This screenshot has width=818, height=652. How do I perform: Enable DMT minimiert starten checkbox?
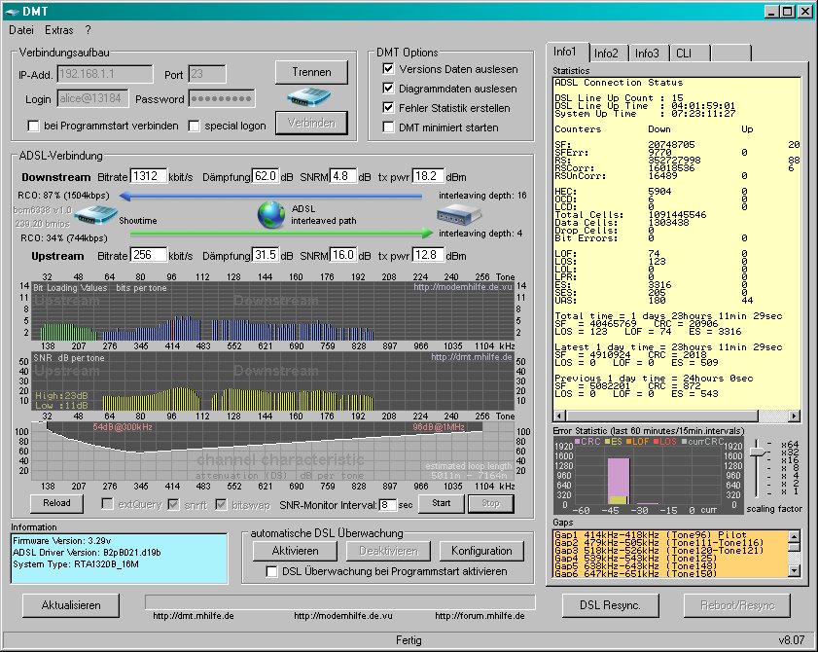389,127
